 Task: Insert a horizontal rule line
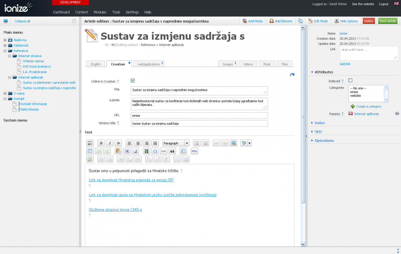pyautogui.click(x=164, y=151)
